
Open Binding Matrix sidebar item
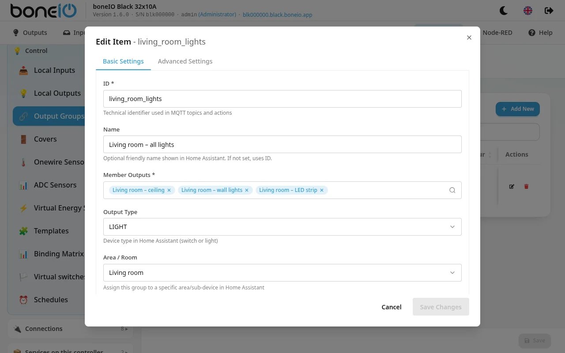pos(49,254)
